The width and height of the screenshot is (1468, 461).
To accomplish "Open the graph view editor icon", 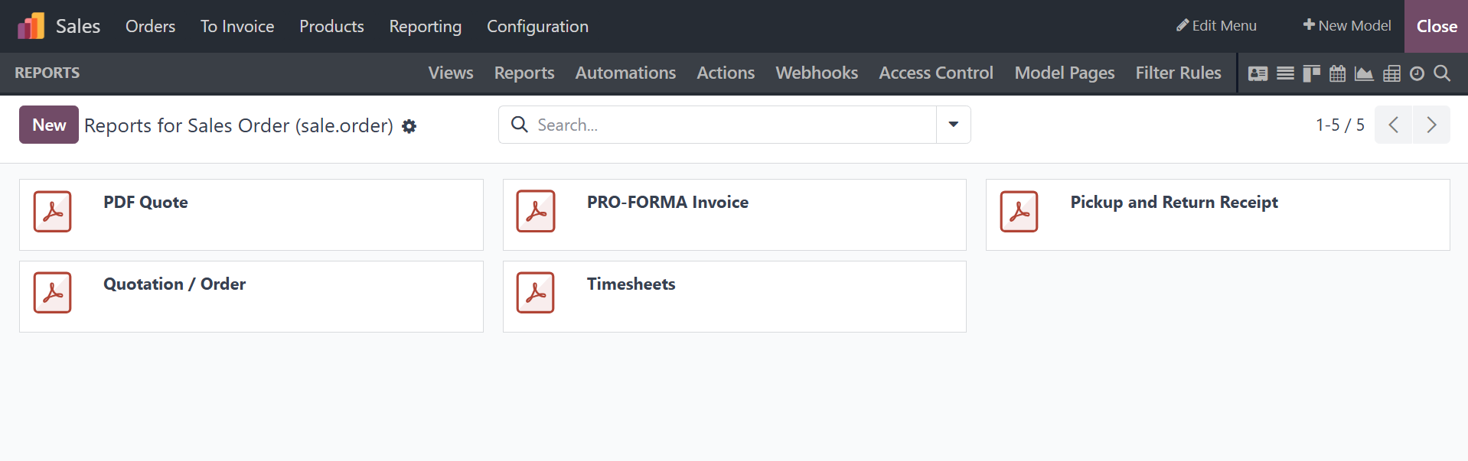I will pos(1364,73).
